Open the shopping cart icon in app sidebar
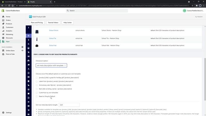This screenshot has width=206, height=116. 29,110
